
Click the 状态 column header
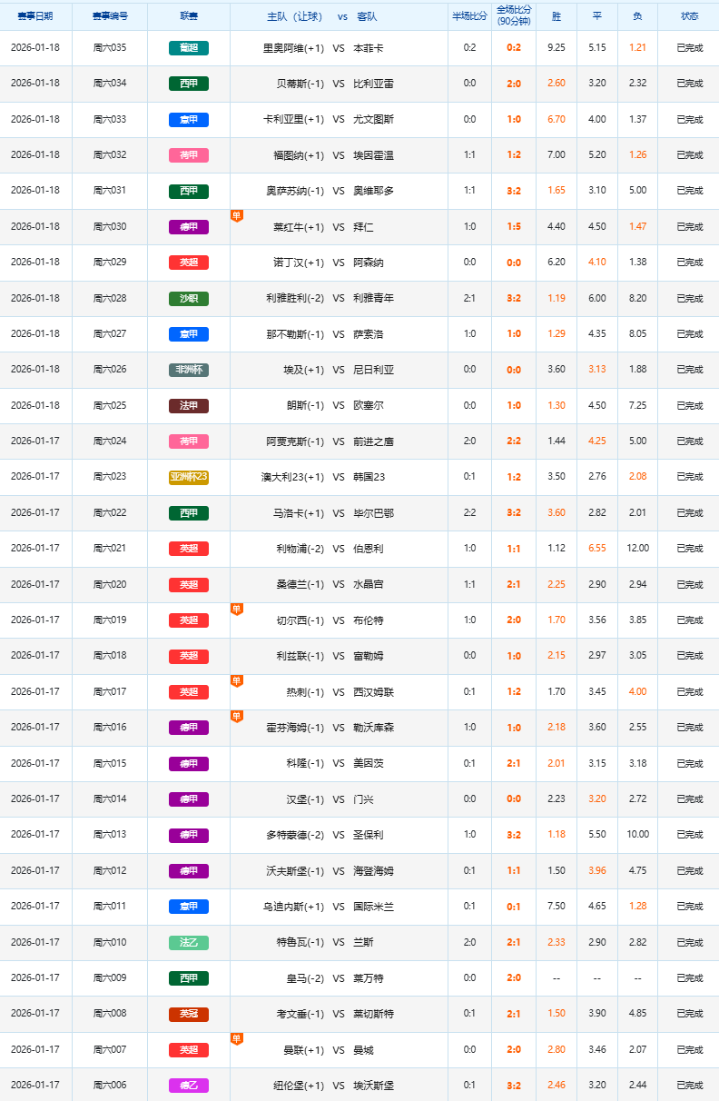pyautogui.click(x=689, y=16)
